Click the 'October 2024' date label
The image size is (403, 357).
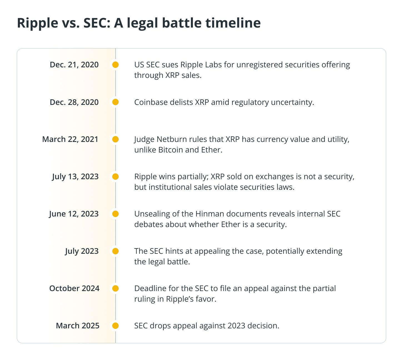coord(74,288)
